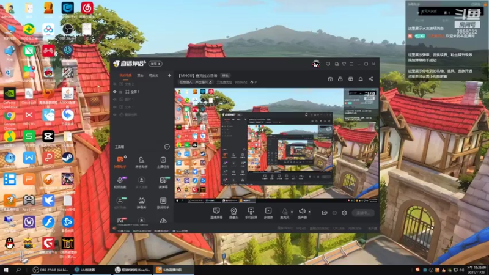The height and width of the screenshot is (275, 489).
Task: Toggle visibility of 全屏 1 source
Action: pos(115,92)
